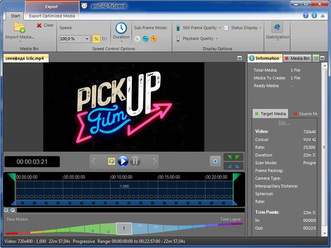Step to the next frame
Viewport: 331px width, 248px height.
pos(155,162)
